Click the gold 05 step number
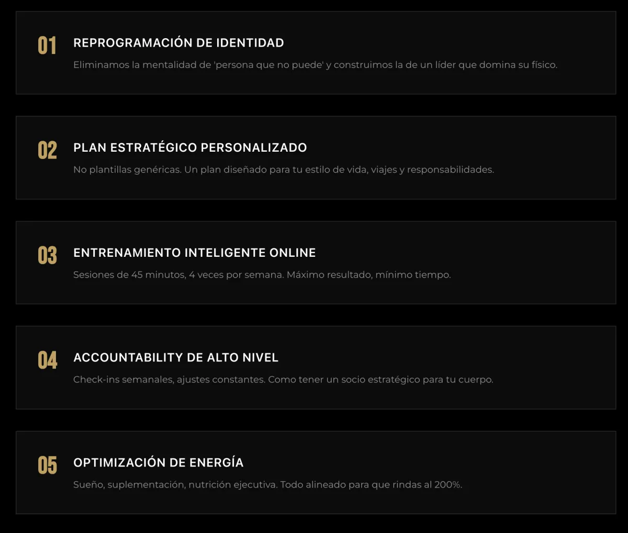Screen dimensions: 628x533 point(47,465)
